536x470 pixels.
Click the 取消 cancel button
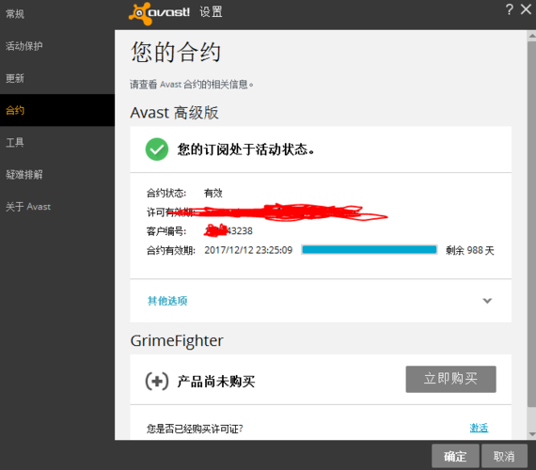click(504, 456)
